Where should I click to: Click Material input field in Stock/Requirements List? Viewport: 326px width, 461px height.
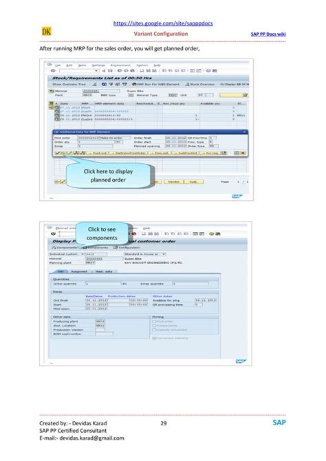coord(101,91)
